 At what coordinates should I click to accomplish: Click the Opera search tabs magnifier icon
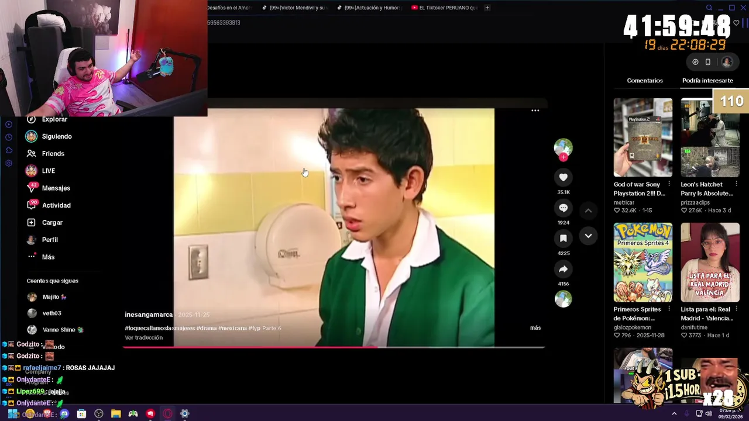click(709, 8)
